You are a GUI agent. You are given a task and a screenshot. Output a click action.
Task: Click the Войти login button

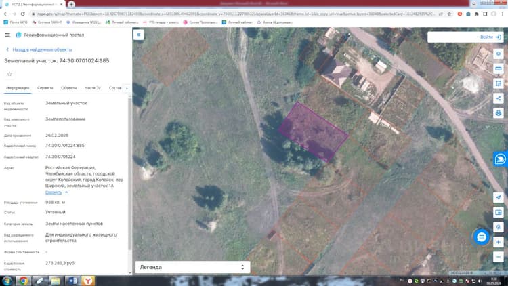click(x=490, y=37)
